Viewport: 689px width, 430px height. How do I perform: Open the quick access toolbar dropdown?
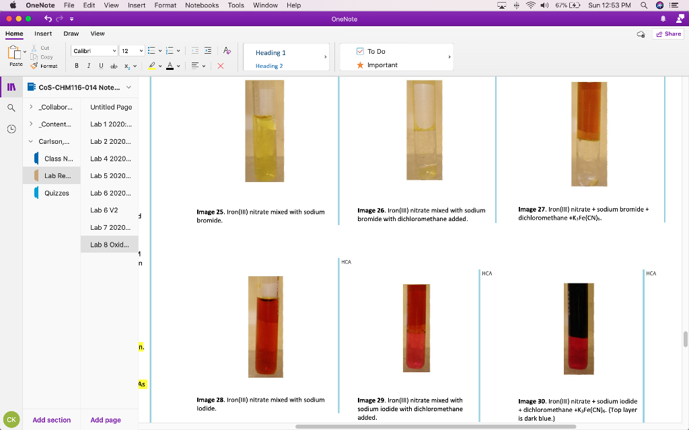(71, 19)
